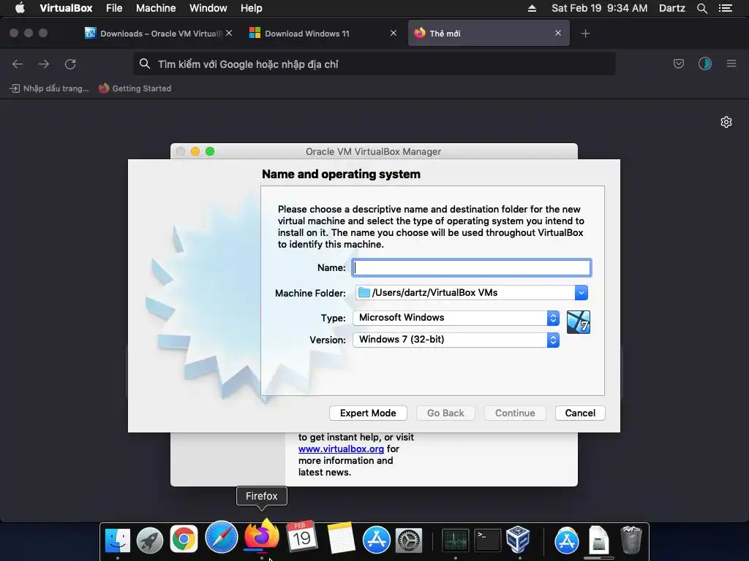Launch Launchpad rocket icon in dock
The width and height of the screenshot is (749, 561).
point(150,540)
